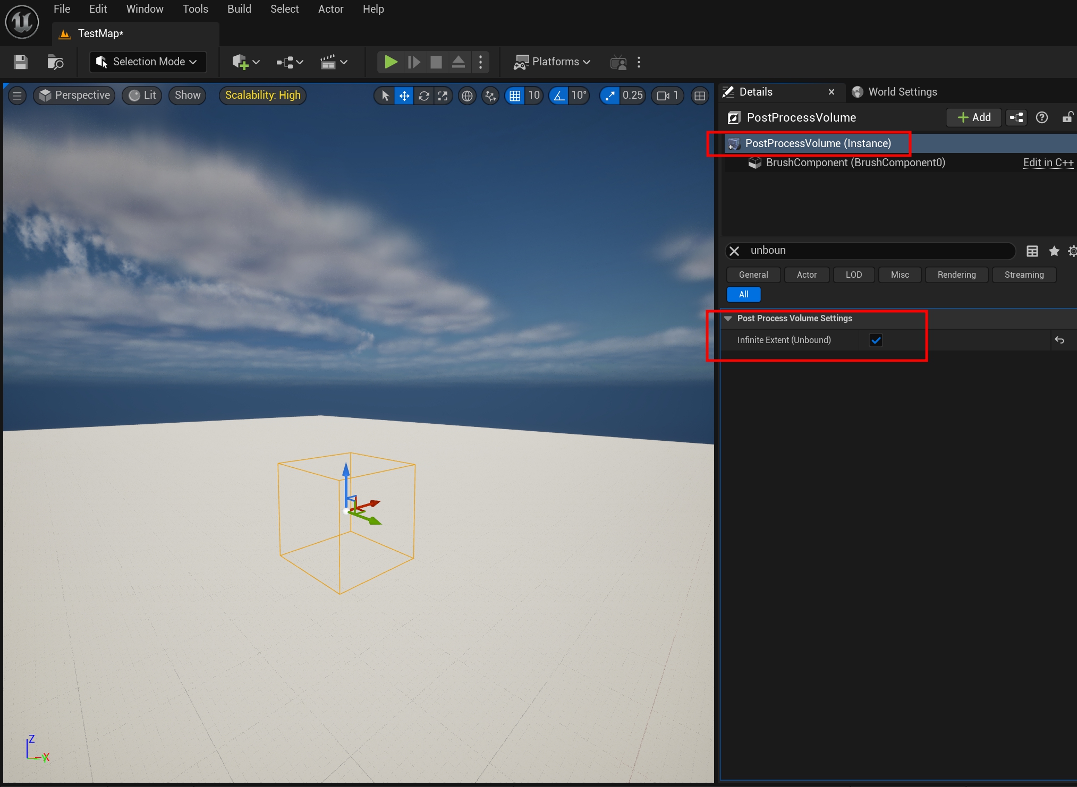Image resolution: width=1077 pixels, height=787 pixels.
Task: Click the Details settings gear icon
Action: tap(1072, 251)
